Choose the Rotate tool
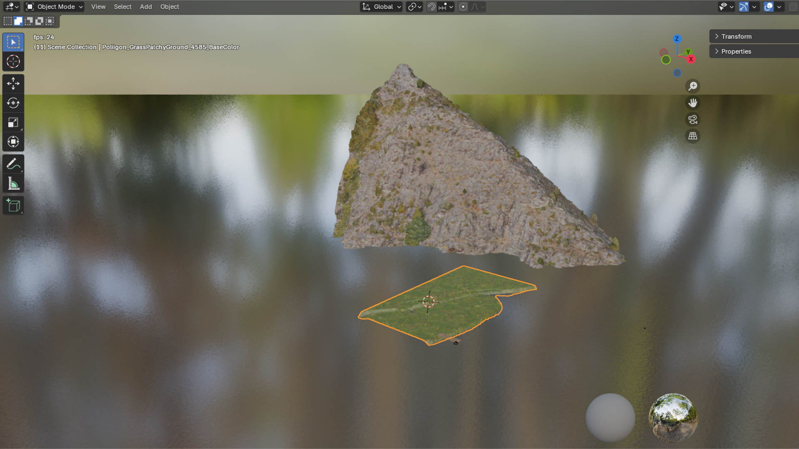 [13, 103]
